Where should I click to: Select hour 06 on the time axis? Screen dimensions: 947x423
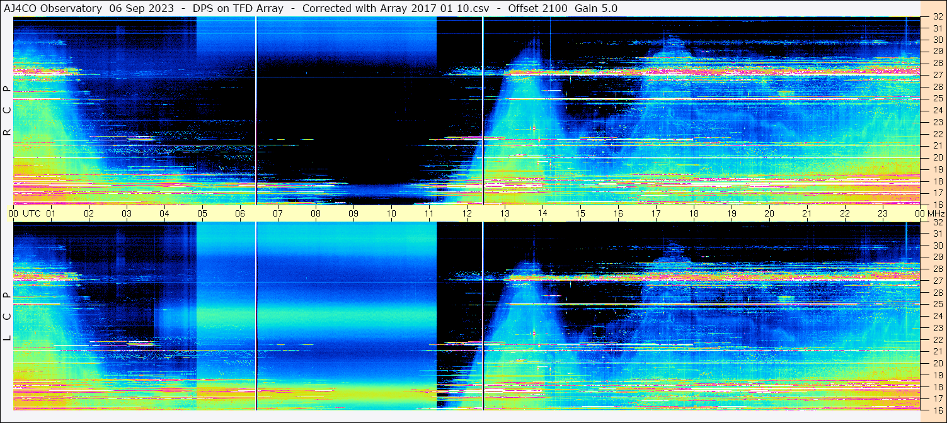coord(240,214)
